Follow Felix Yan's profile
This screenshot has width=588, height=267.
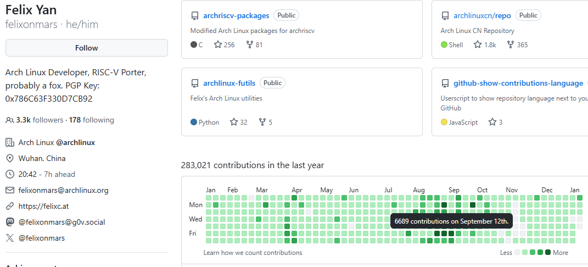click(x=87, y=48)
